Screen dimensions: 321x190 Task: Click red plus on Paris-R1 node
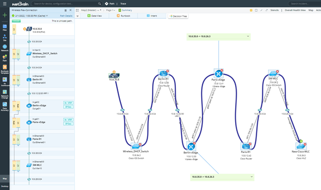click(x=250, y=144)
